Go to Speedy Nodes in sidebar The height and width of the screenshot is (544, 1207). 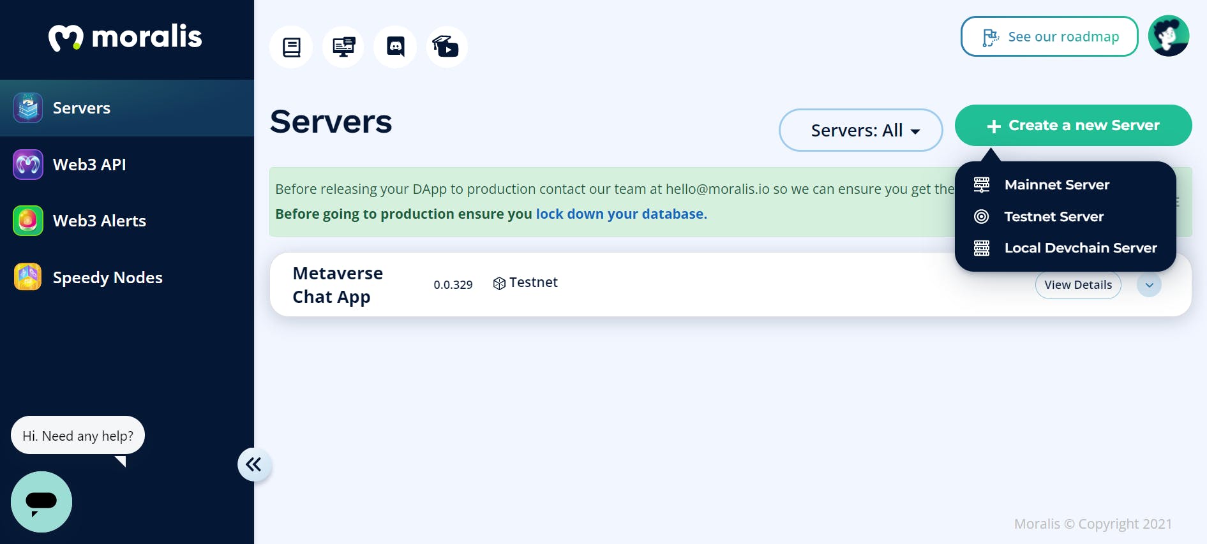pyautogui.click(x=127, y=277)
